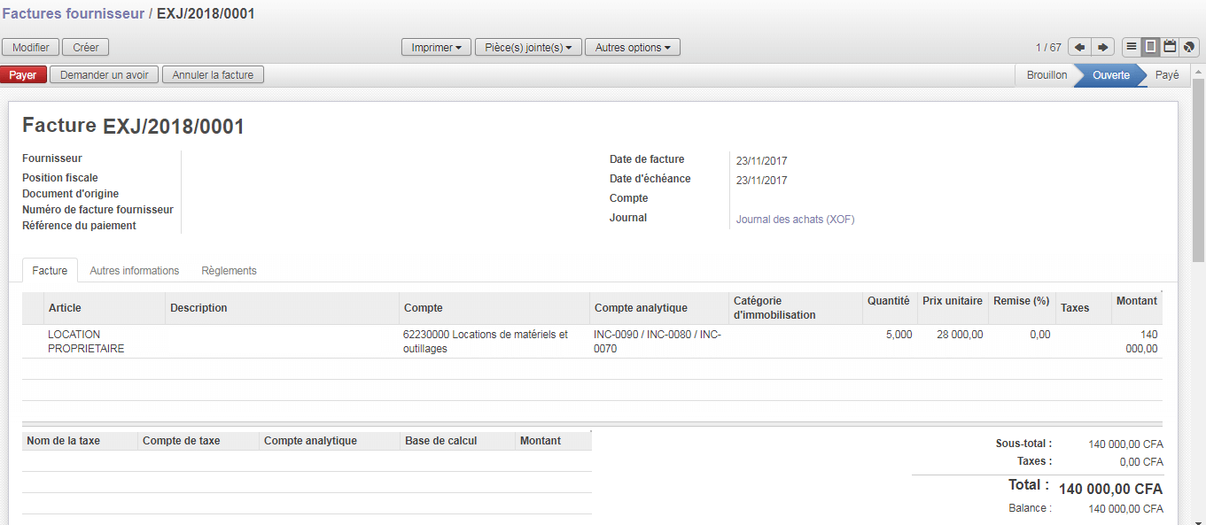Switch to list view
1206x525 pixels.
pyautogui.click(x=1132, y=47)
